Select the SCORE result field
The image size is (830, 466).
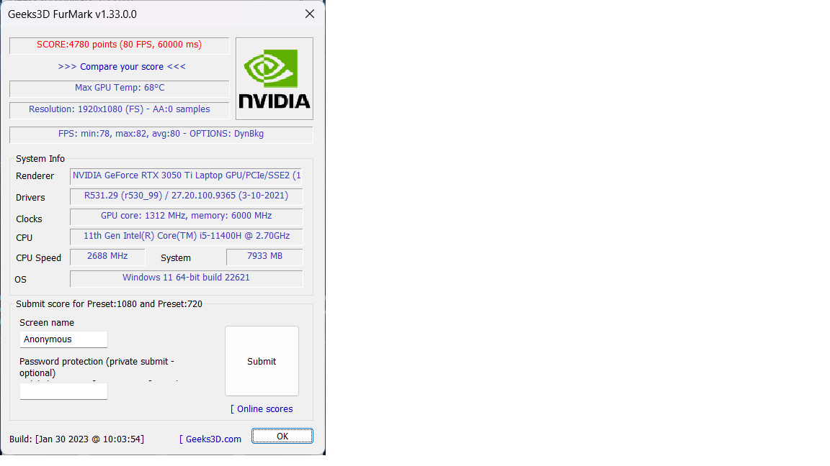(x=119, y=45)
